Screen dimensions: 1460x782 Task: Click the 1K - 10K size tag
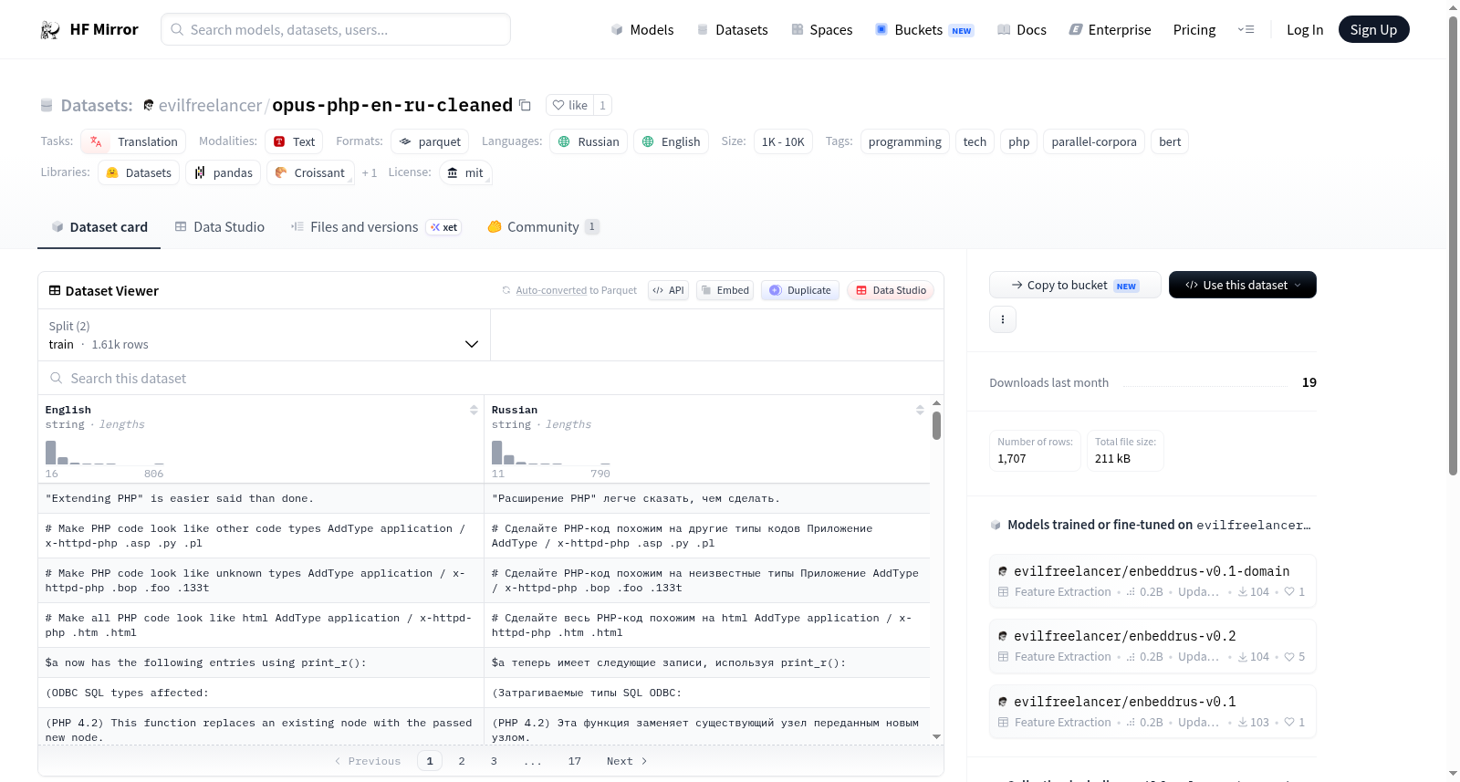click(783, 141)
